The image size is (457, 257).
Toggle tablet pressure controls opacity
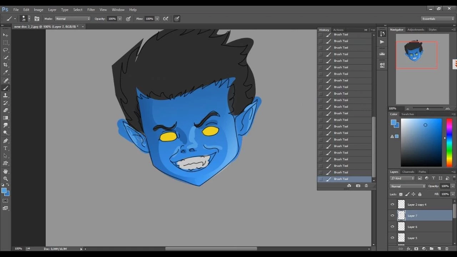pos(129,19)
